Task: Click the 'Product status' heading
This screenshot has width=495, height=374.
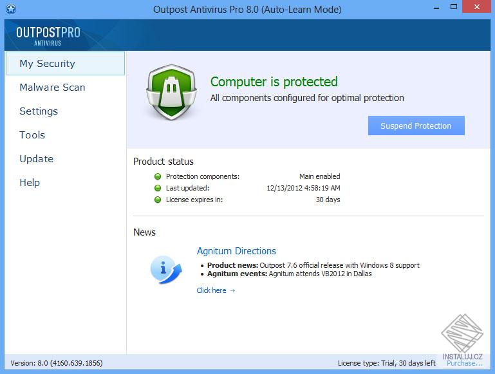Action: [x=163, y=162]
